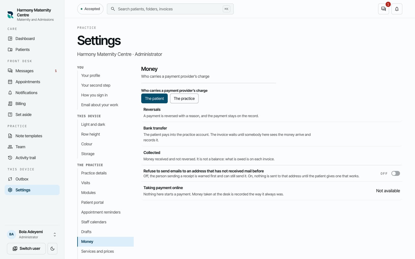Click the Patients folder icon
The image size is (415, 259).
pos(10,49)
